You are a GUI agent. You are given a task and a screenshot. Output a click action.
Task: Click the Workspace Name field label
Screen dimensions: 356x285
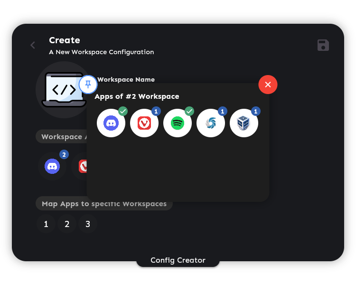tap(126, 79)
